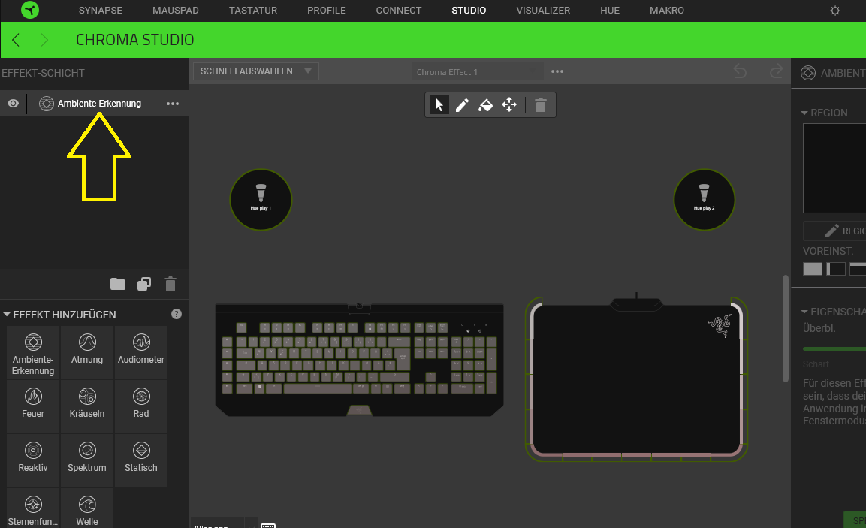Add the Feuer effect
This screenshot has width=866, height=528.
[33, 406]
